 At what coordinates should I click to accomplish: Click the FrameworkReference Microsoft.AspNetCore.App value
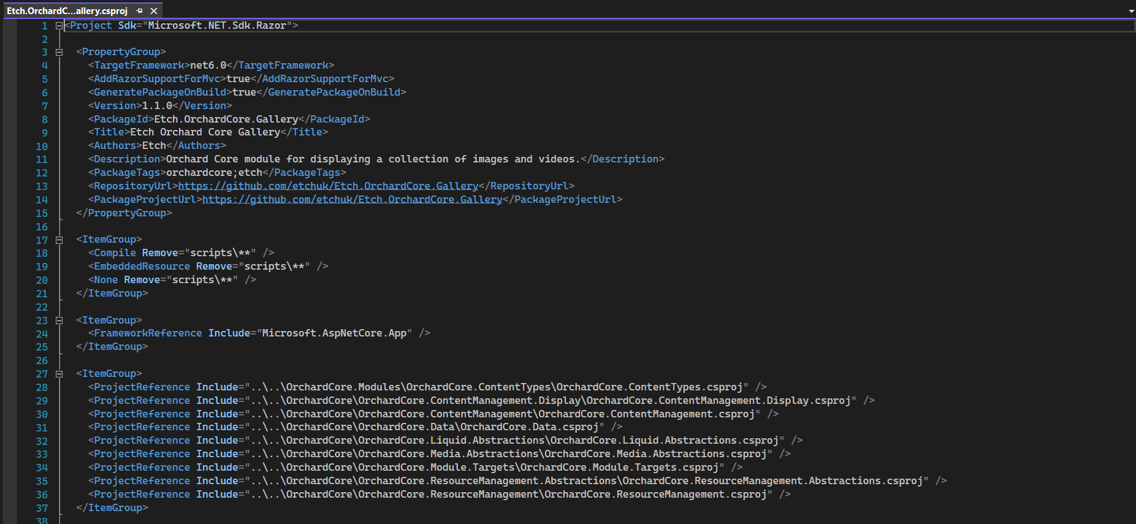click(x=334, y=333)
